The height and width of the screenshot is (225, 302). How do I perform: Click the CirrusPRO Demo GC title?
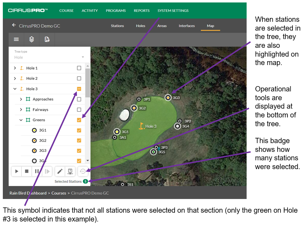coord(40,26)
